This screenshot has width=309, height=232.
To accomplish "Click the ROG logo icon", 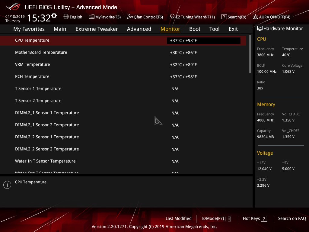I will (x=13, y=7).
